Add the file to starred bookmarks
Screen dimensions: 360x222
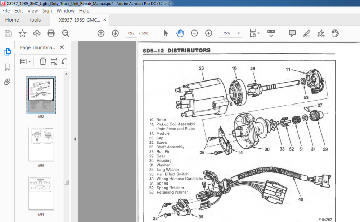point(22,33)
